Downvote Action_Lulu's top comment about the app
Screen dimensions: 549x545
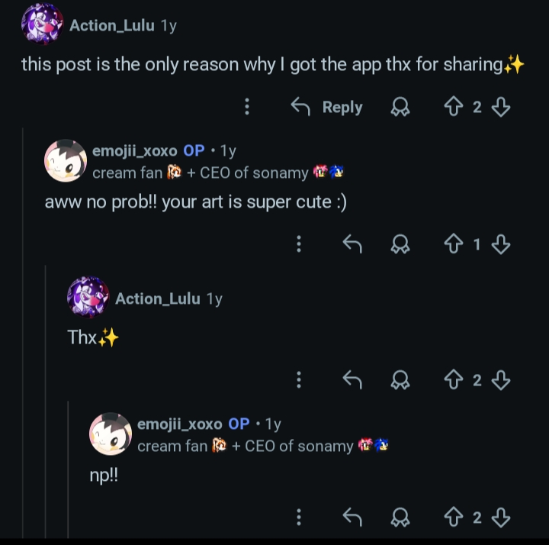coord(500,108)
